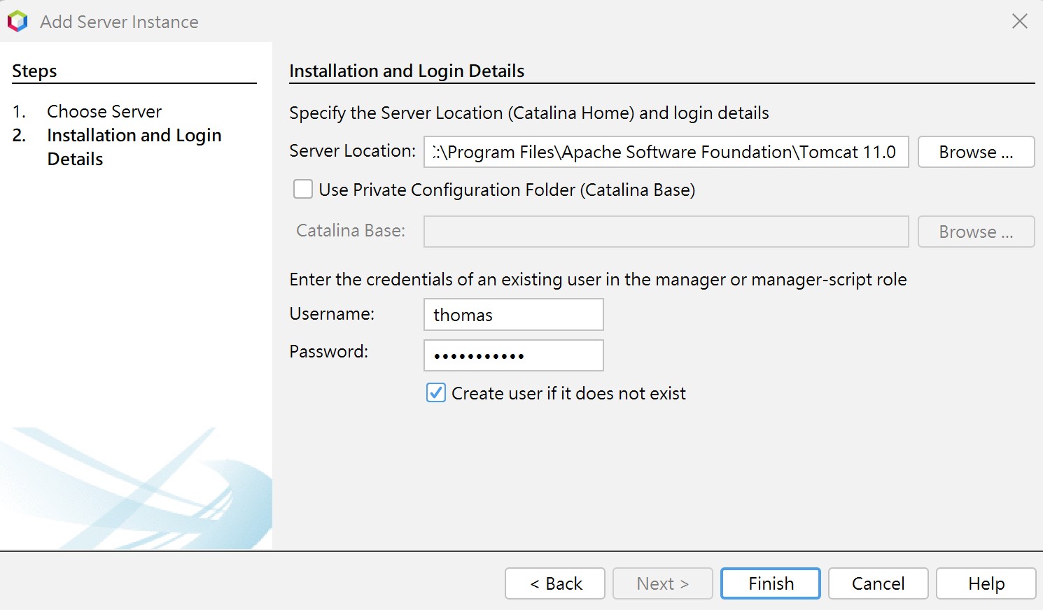Go back using the Back button
Image resolution: width=1043 pixels, height=610 pixels.
tap(555, 583)
